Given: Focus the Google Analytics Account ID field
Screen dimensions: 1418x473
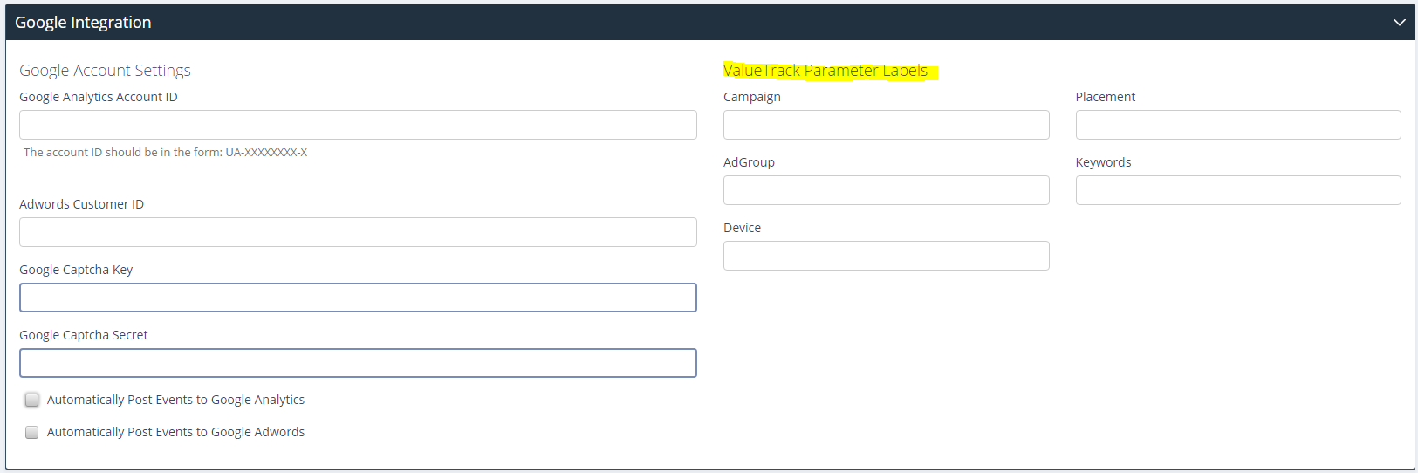Looking at the screenshot, I should coord(358,125).
